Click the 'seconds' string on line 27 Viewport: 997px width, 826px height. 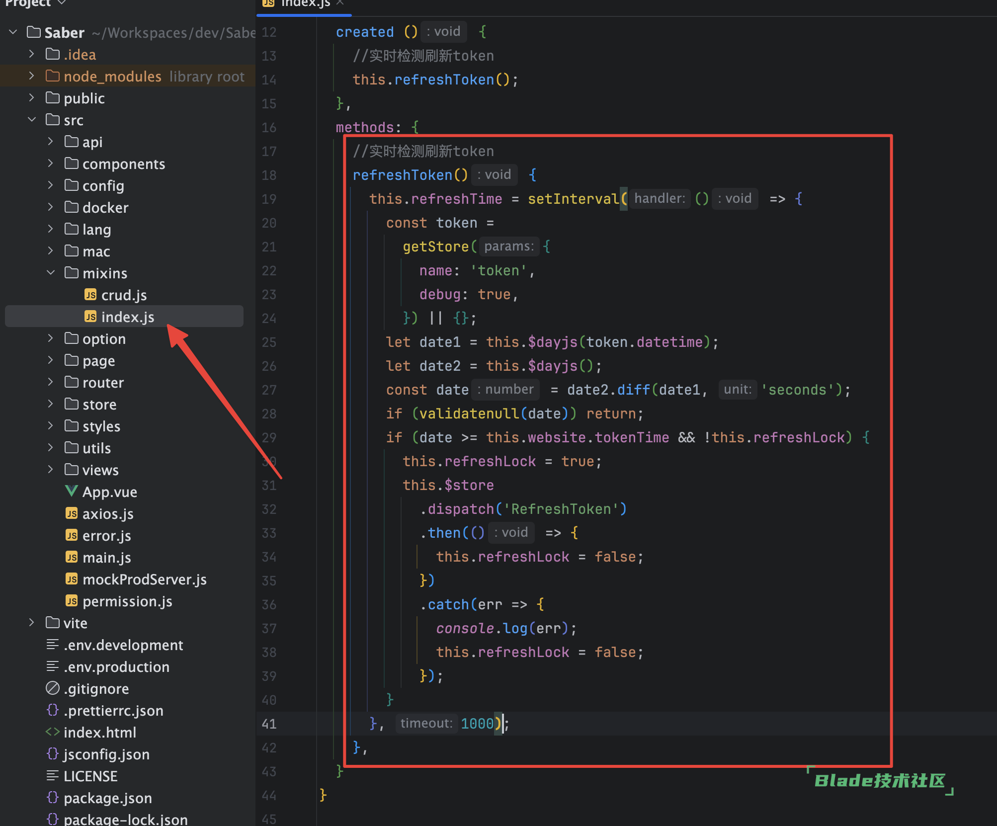(x=797, y=390)
